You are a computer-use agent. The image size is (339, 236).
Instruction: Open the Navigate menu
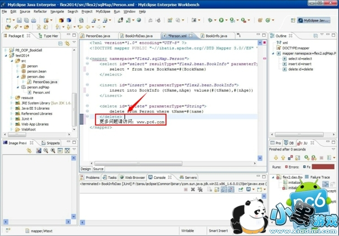[57, 11]
